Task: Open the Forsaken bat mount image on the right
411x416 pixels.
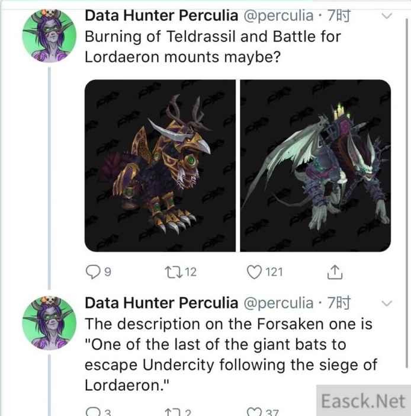Action: [315, 166]
